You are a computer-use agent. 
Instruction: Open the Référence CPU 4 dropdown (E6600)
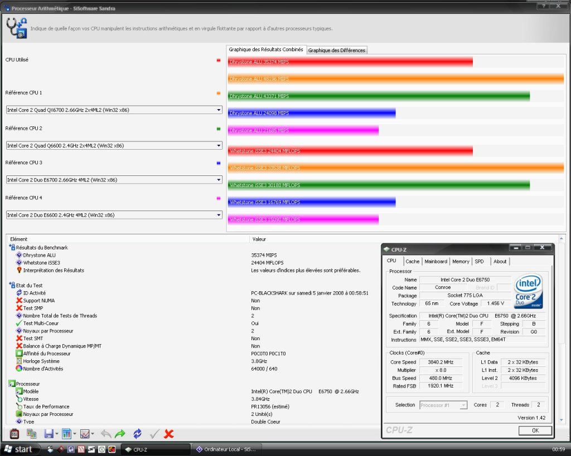point(114,215)
